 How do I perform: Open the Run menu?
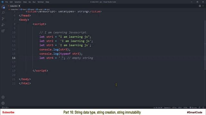tap(34, 2)
